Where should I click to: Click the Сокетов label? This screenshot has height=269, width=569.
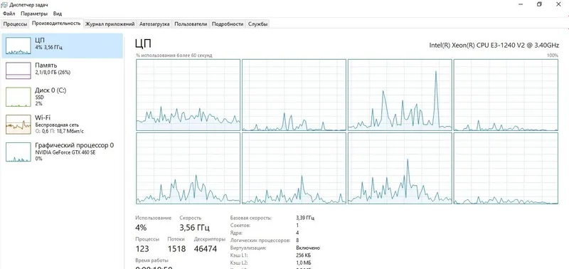[x=240, y=226]
